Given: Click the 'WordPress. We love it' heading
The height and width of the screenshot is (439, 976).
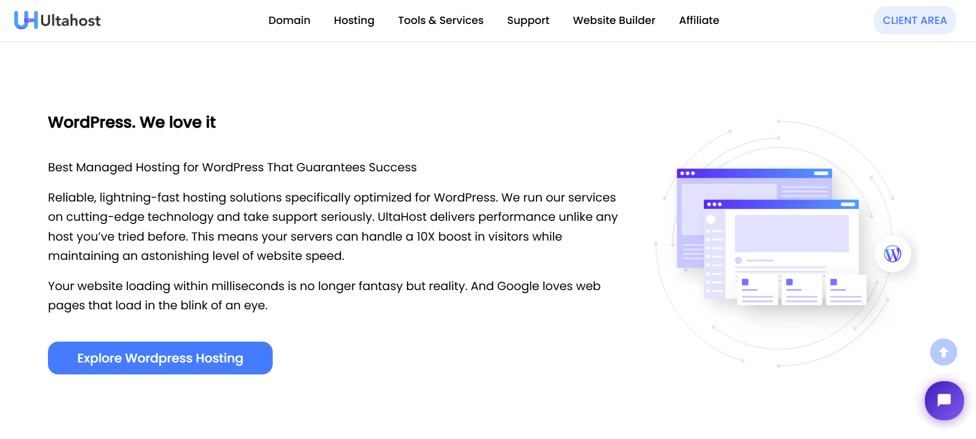Looking at the screenshot, I should 132,122.
